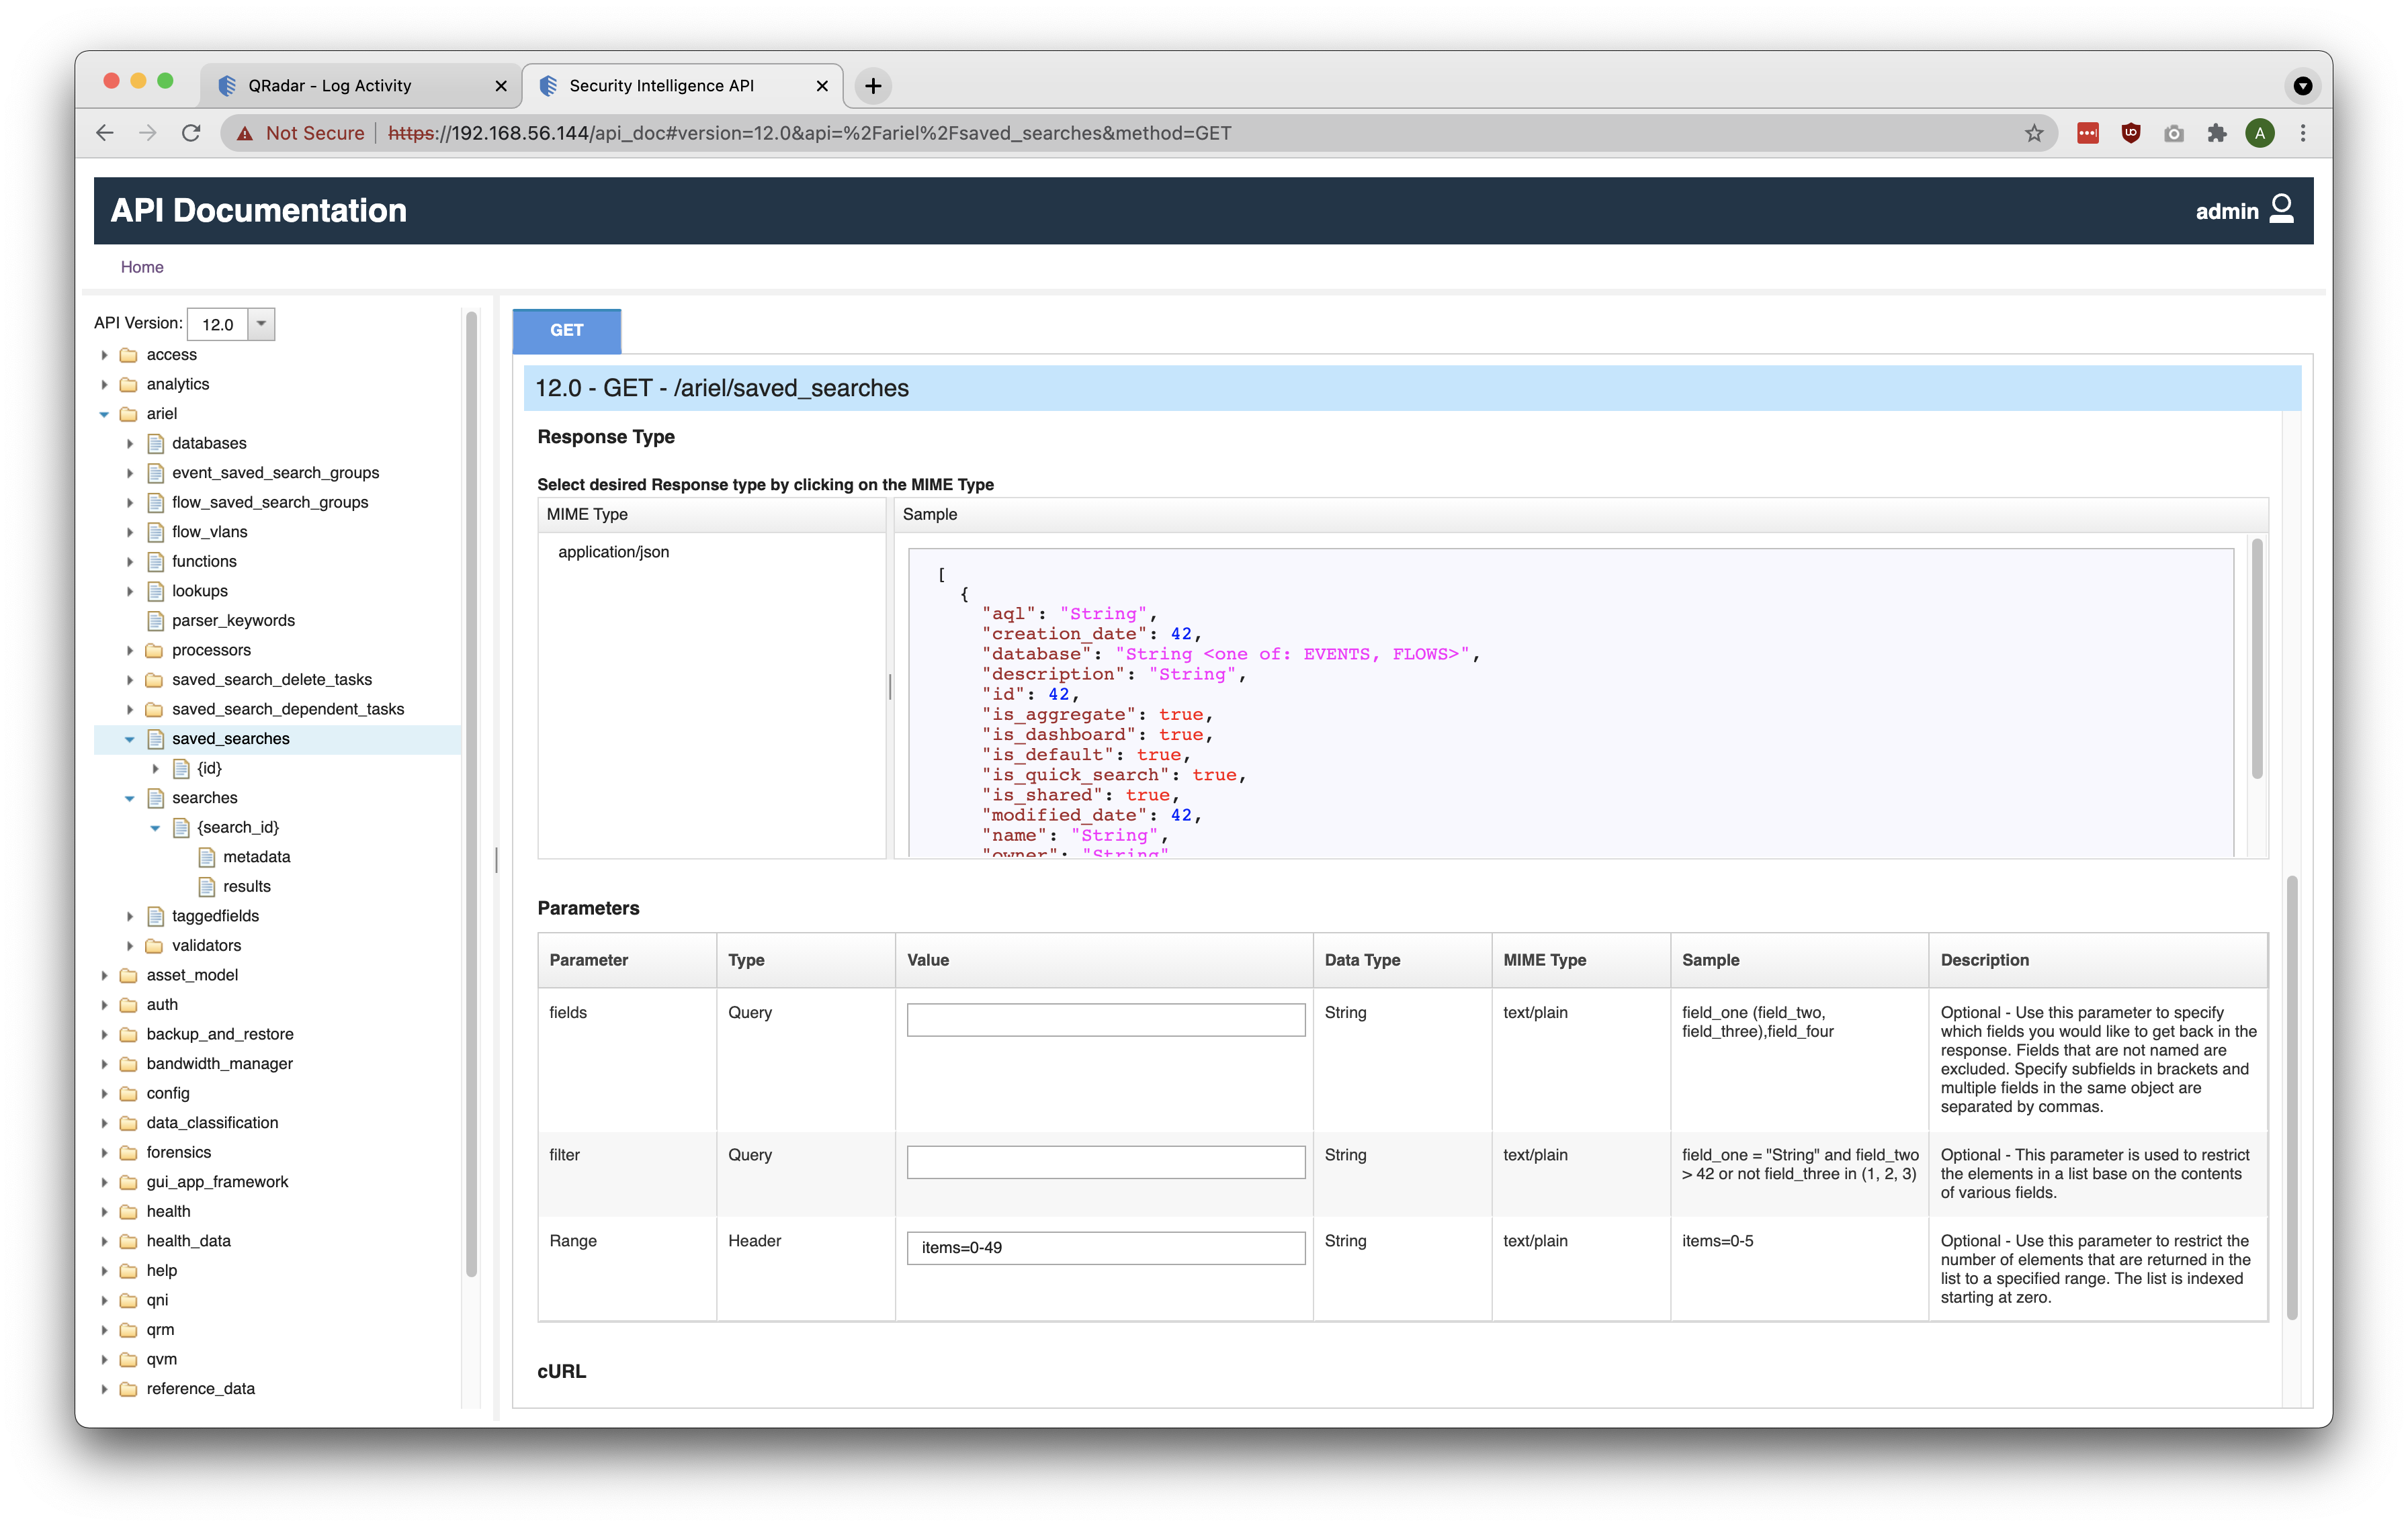Viewport: 2408px width, 1527px height.
Task: Click the browser address bar URL
Action: [x=809, y=133]
